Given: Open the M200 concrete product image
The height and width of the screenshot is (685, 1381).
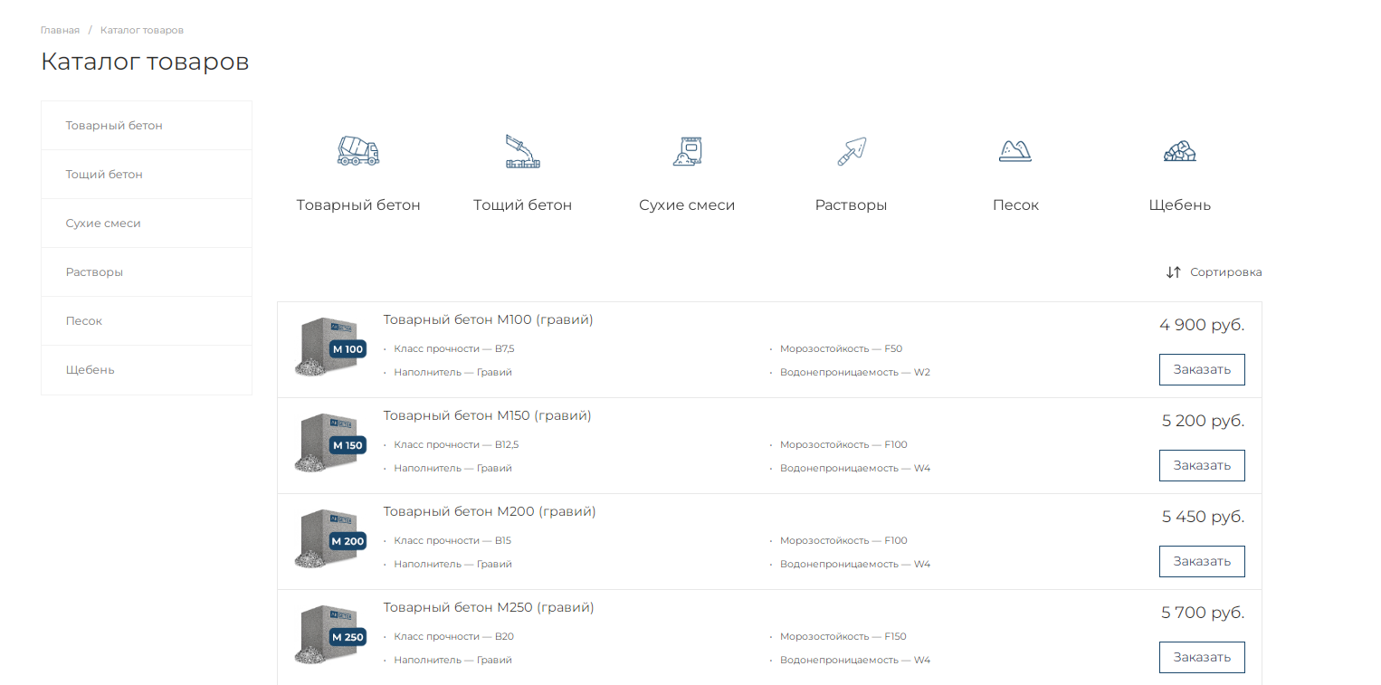Looking at the screenshot, I should coord(329,539).
